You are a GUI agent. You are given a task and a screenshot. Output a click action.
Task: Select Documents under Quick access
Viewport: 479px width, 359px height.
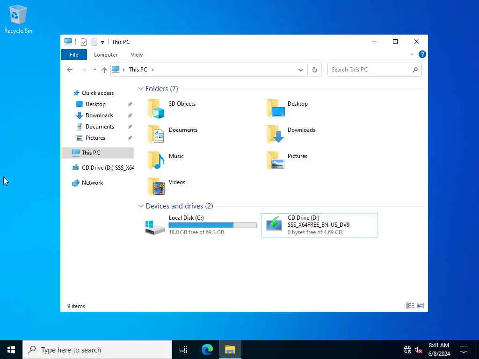pyautogui.click(x=100, y=127)
